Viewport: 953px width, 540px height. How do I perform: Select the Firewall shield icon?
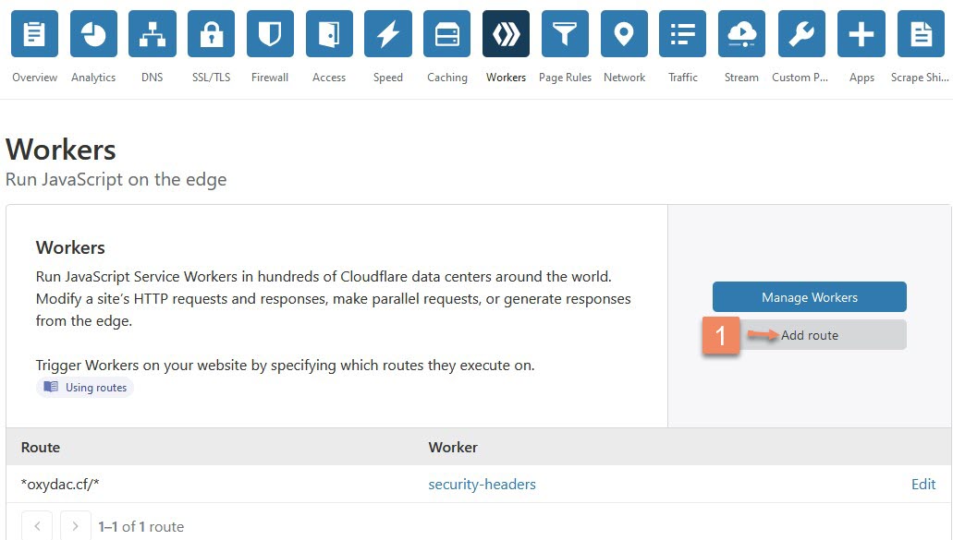[x=270, y=34]
